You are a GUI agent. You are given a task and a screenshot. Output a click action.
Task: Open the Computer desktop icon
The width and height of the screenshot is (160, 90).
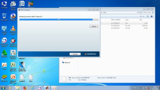pos(4,4)
